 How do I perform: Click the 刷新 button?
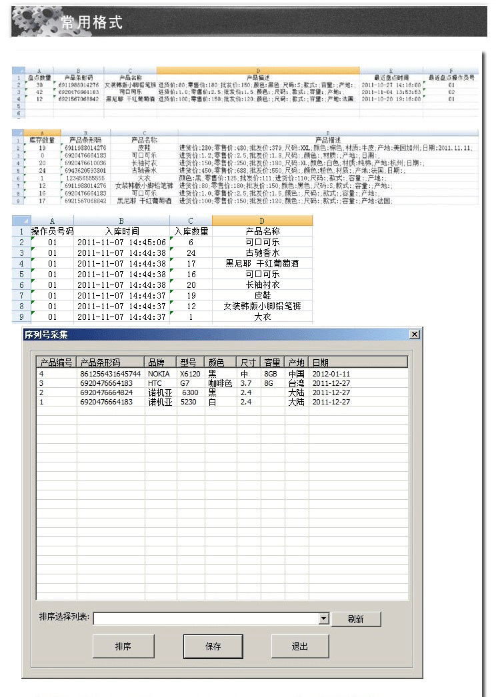(x=356, y=619)
